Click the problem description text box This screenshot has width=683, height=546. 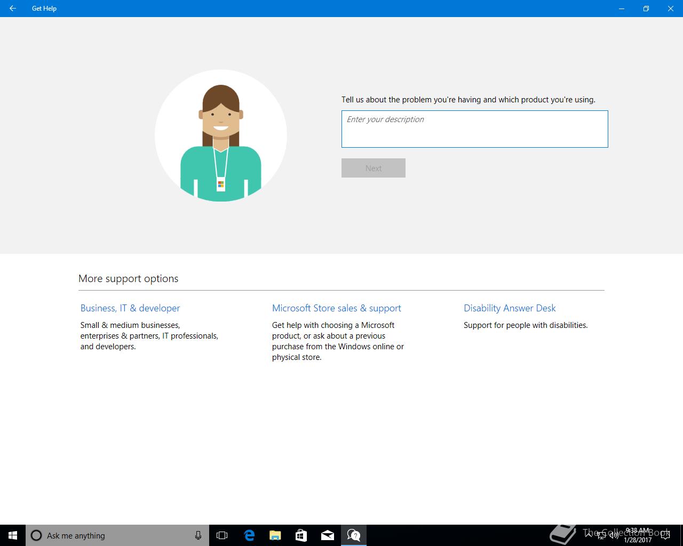coord(474,129)
